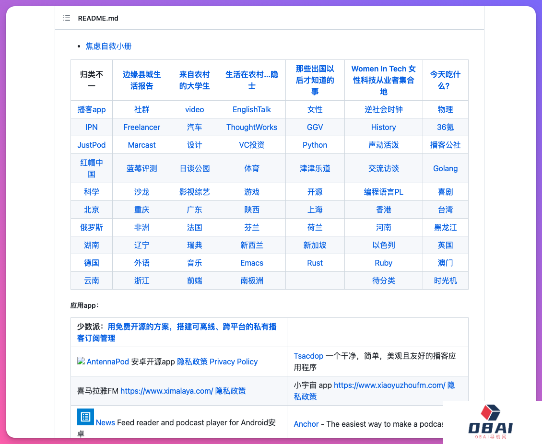This screenshot has width=542, height=444.
Task: Open the 喜马拉雅FM 隐私政策 link
Action: [230, 391]
